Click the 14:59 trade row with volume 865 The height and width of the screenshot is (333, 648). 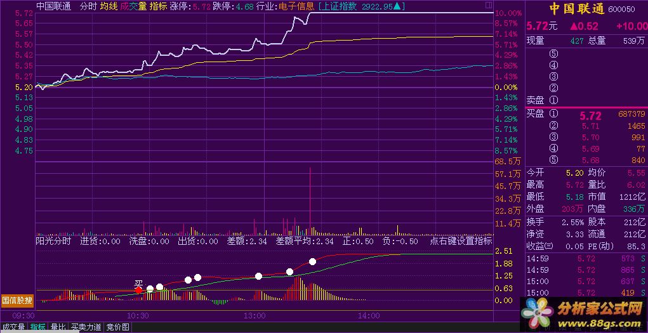[586, 270]
